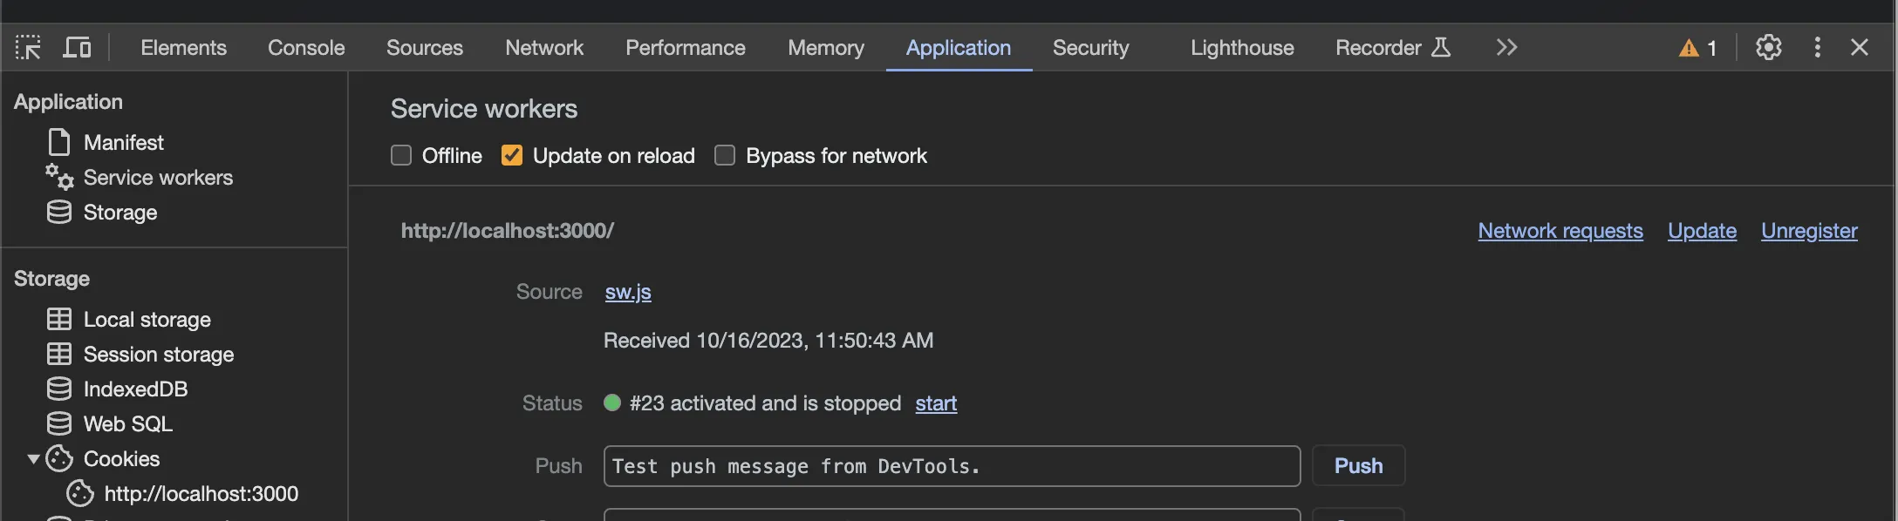Image resolution: width=1898 pixels, height=521 pixels.
Task: Switch to the Network tab
Action: tap(544, 47)
